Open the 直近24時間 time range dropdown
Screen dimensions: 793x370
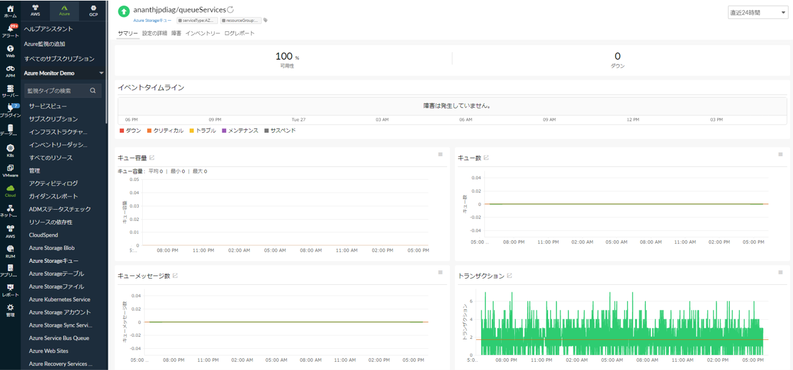[757, 11]
